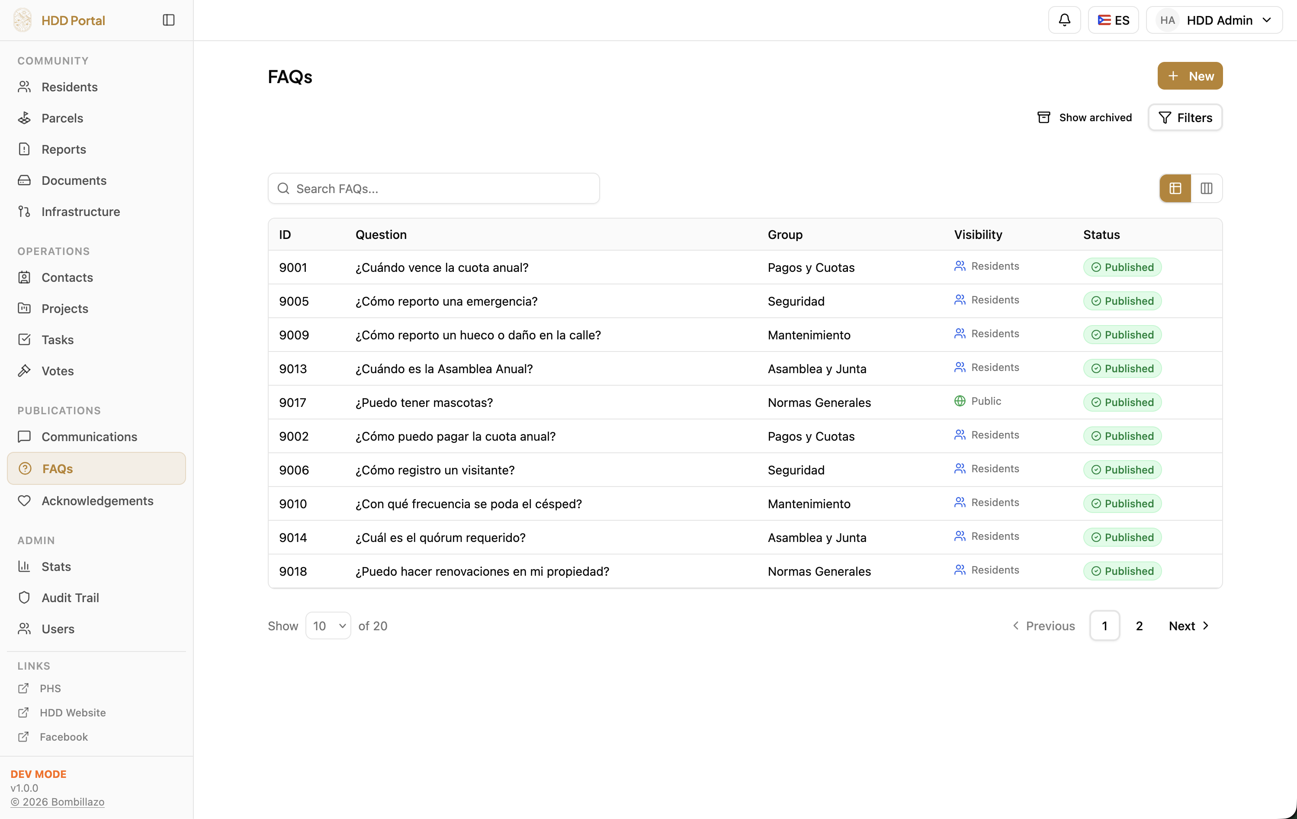
Task: Click ID 9010 cell
Action: [293, 504]
